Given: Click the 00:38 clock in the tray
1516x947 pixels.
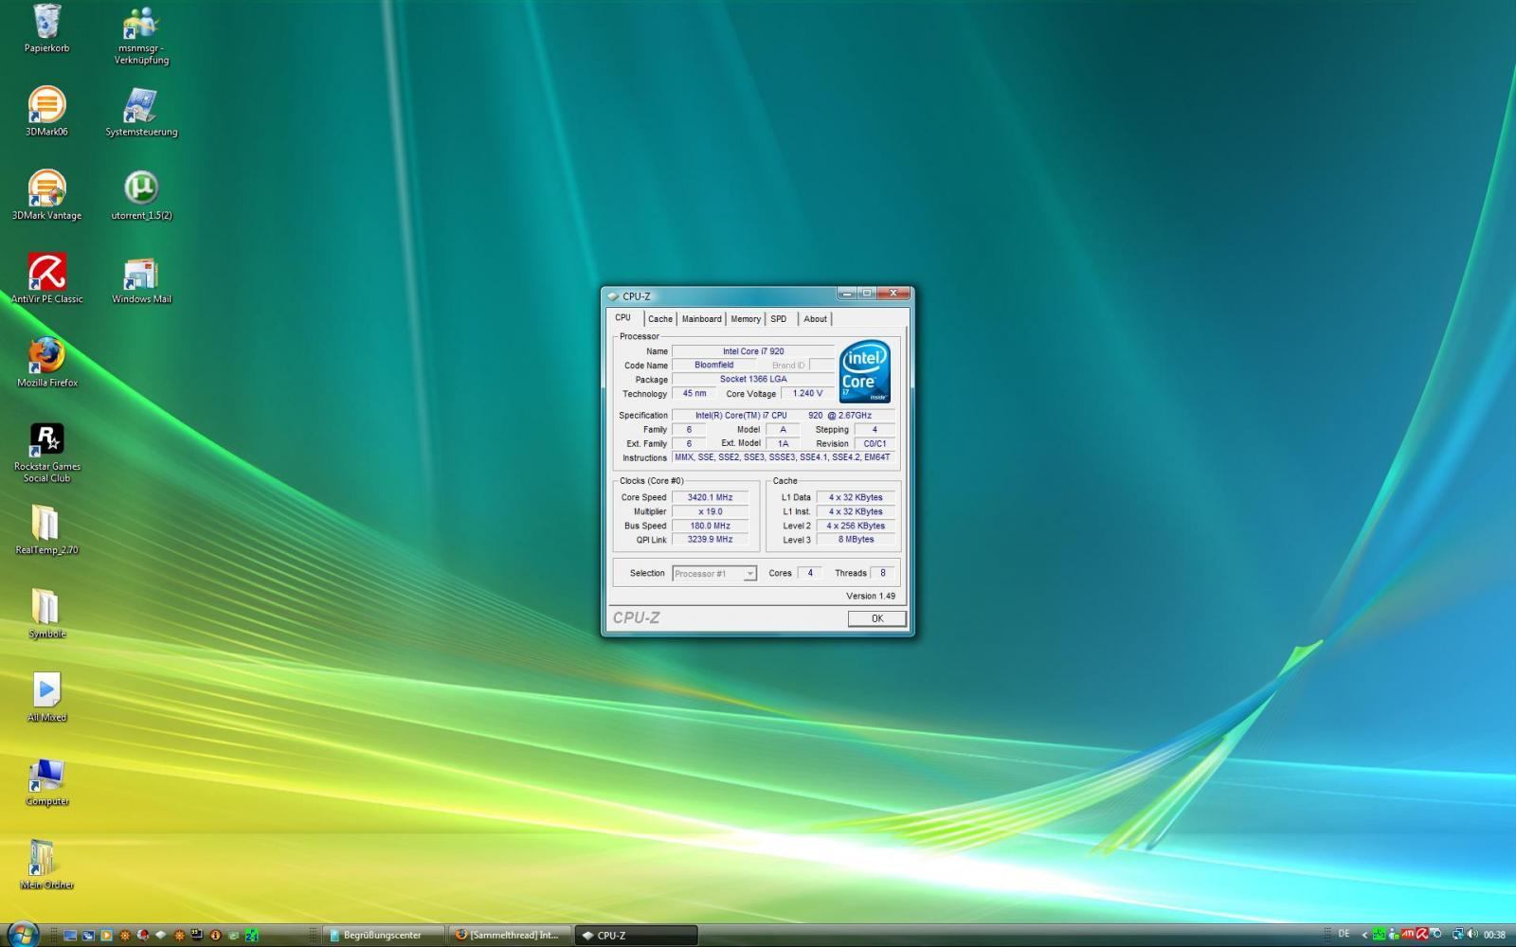Looking at the screenshot, I should click(1494, 935).
